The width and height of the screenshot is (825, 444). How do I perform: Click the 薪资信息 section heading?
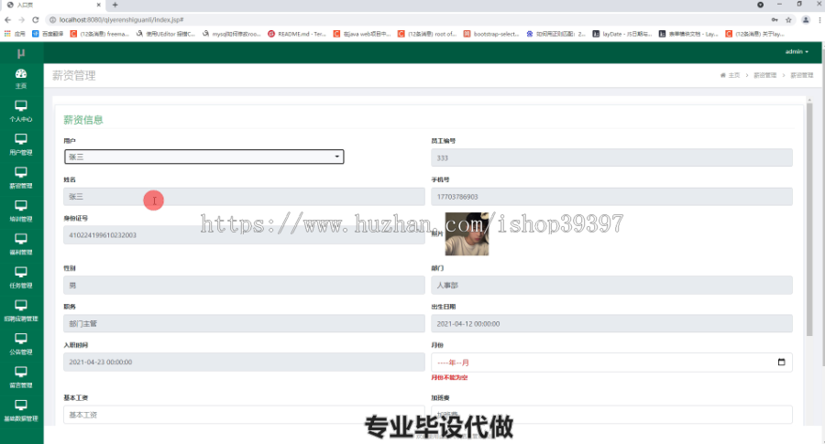coord(83,120)
